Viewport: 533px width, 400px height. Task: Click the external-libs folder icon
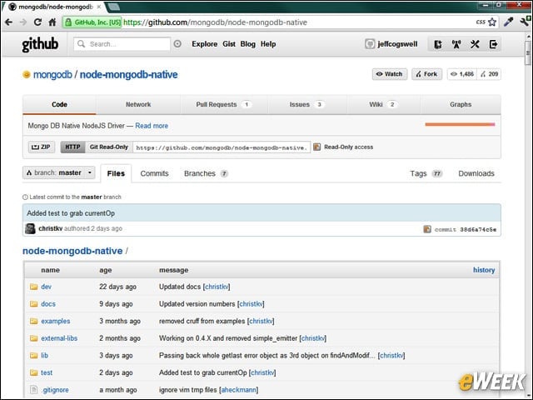[33, 338]
